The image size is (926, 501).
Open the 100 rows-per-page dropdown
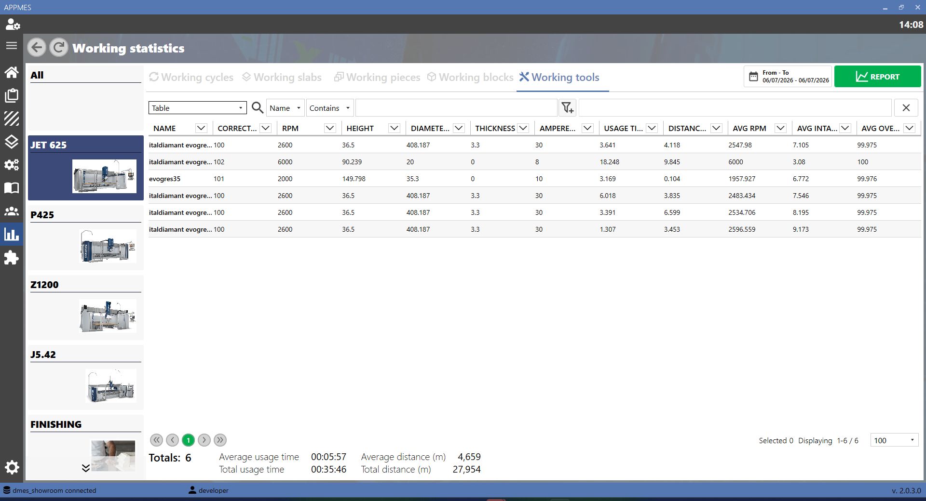(x=894, y=440)
